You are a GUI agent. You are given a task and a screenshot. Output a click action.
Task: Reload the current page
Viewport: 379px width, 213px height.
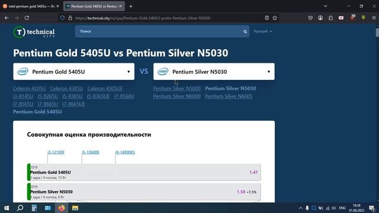27,18
